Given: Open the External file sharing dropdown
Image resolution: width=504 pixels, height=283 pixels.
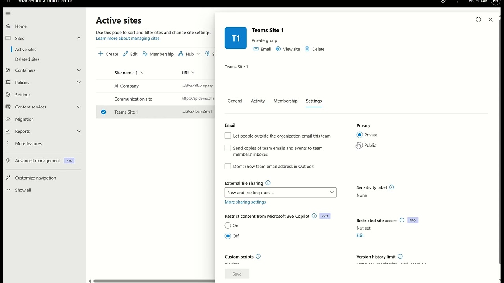Looking at the screenshot, I should 280,193.
